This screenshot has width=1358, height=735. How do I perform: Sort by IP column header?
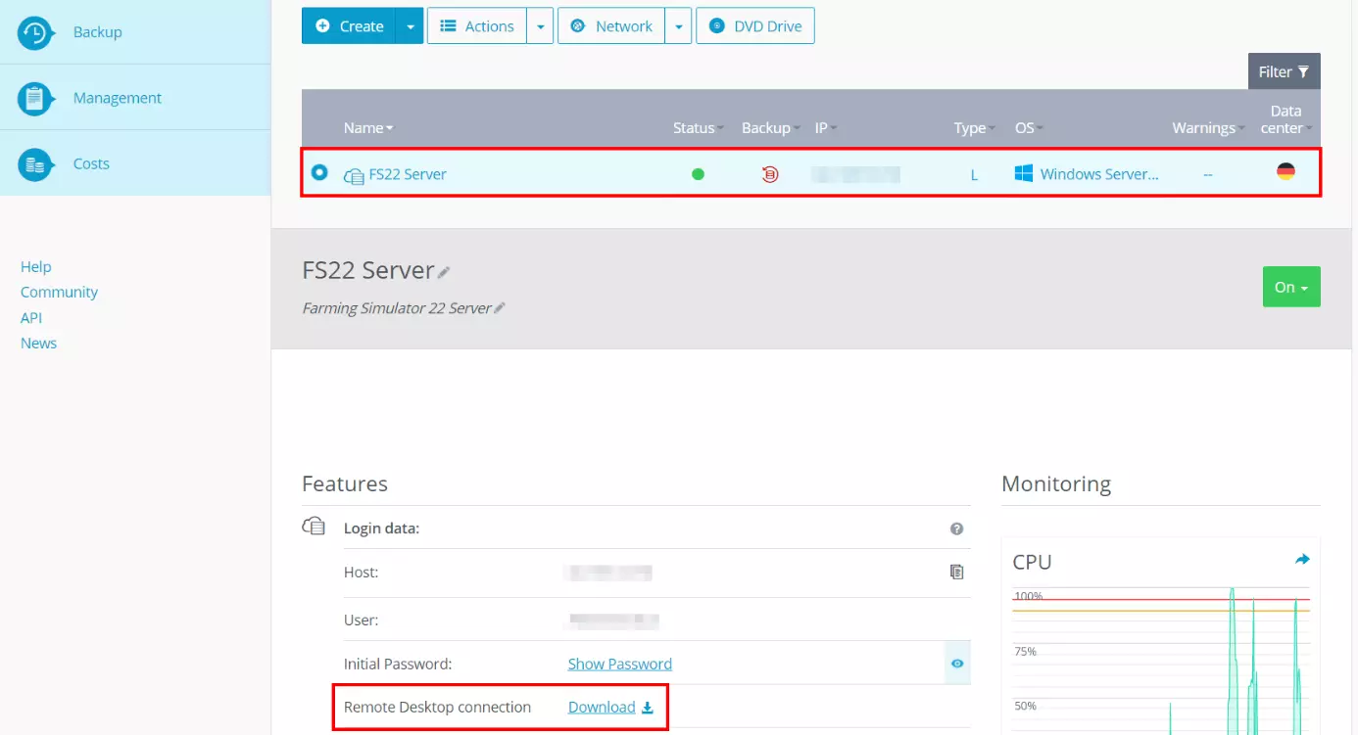(826, 128)
